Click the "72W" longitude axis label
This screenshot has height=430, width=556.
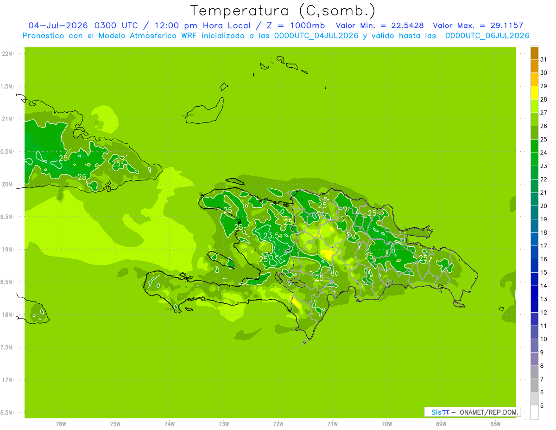pos(278,424)
